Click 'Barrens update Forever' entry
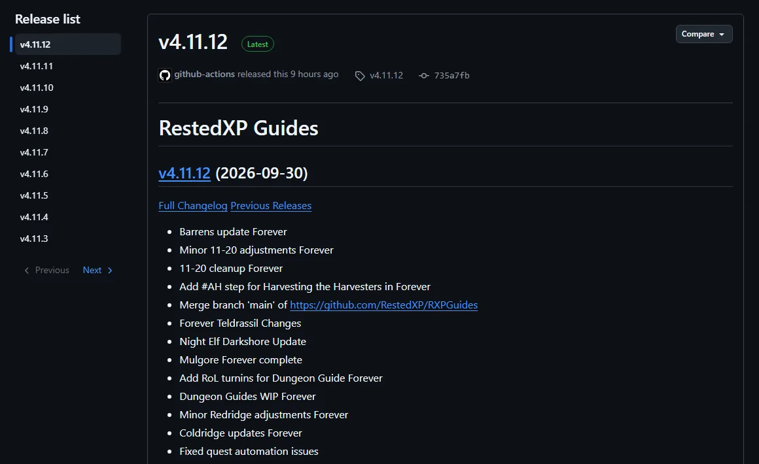This screenshot has width=759, height=464. tap(234, 232)
